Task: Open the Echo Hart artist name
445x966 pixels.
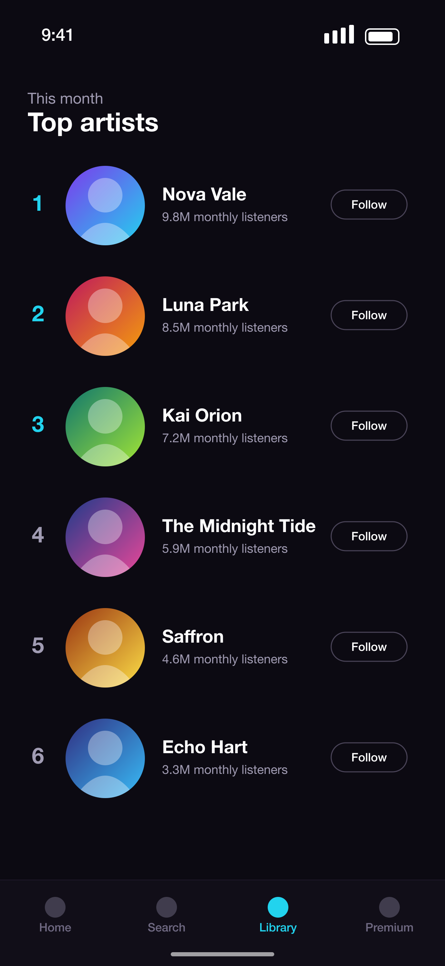Action: click(x=205, y=747)
